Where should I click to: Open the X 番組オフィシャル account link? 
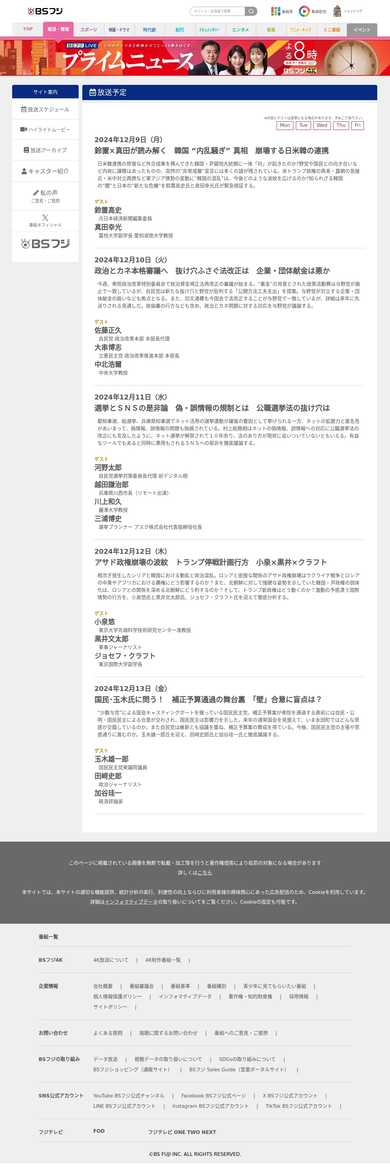pos(45,221)
